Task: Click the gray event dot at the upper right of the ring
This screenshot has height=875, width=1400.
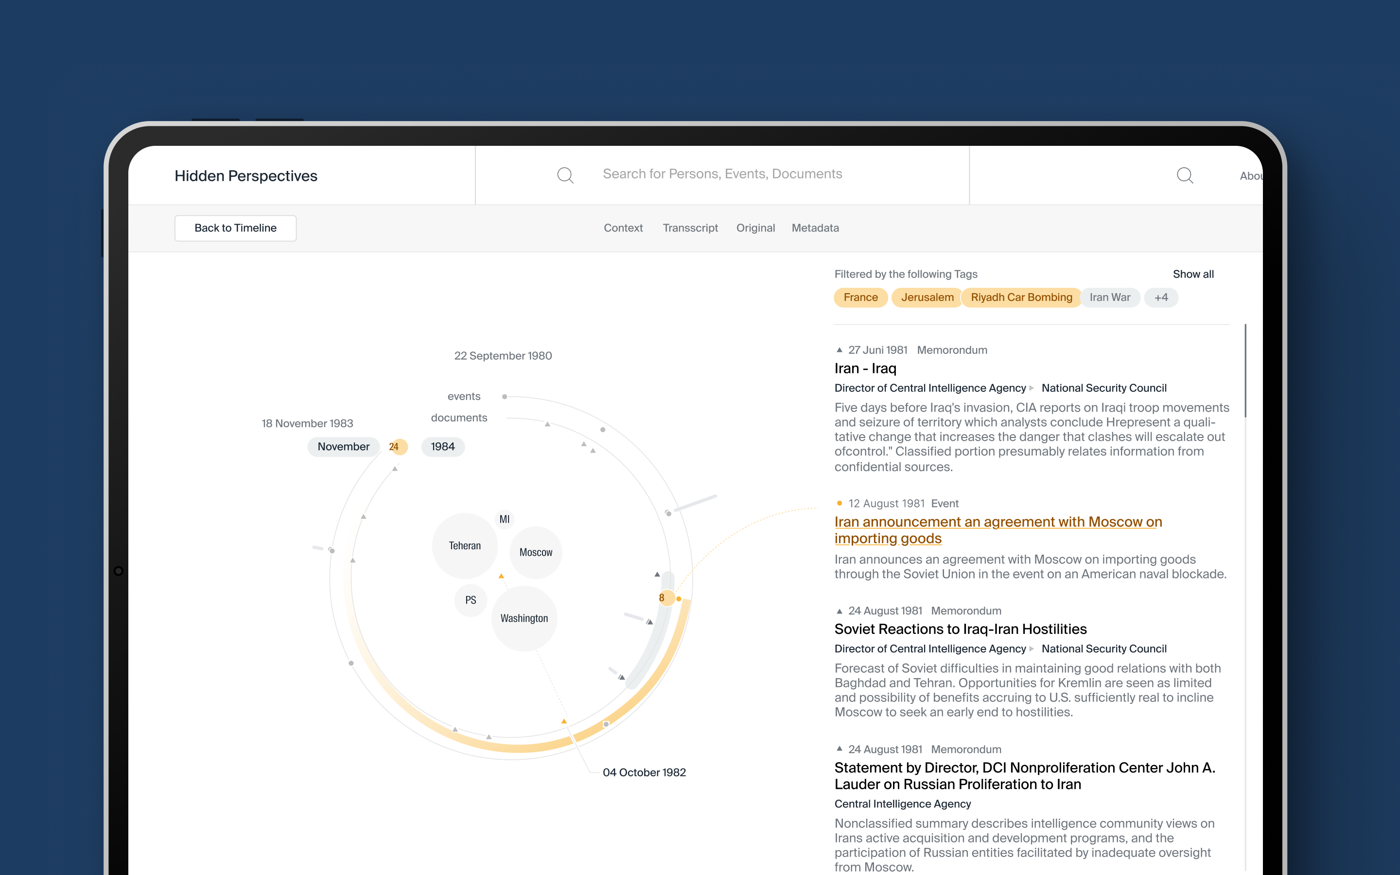Action: [603, 430]
